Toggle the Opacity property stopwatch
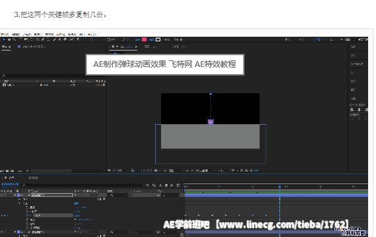Image resolution: width=376 pixels, height=237 pixels. (28, 228)
